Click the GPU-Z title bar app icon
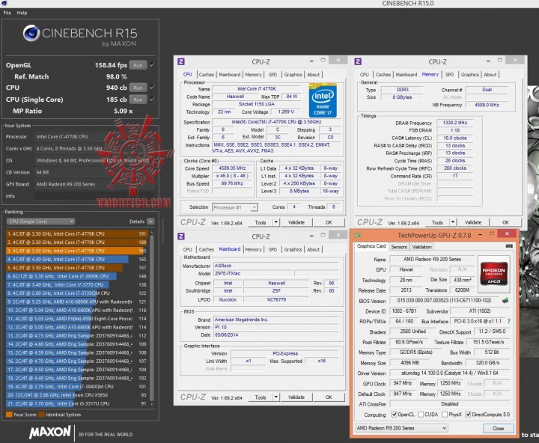This screenshot has height=443, width=539. pyautogui.click(x=358, y=235)
